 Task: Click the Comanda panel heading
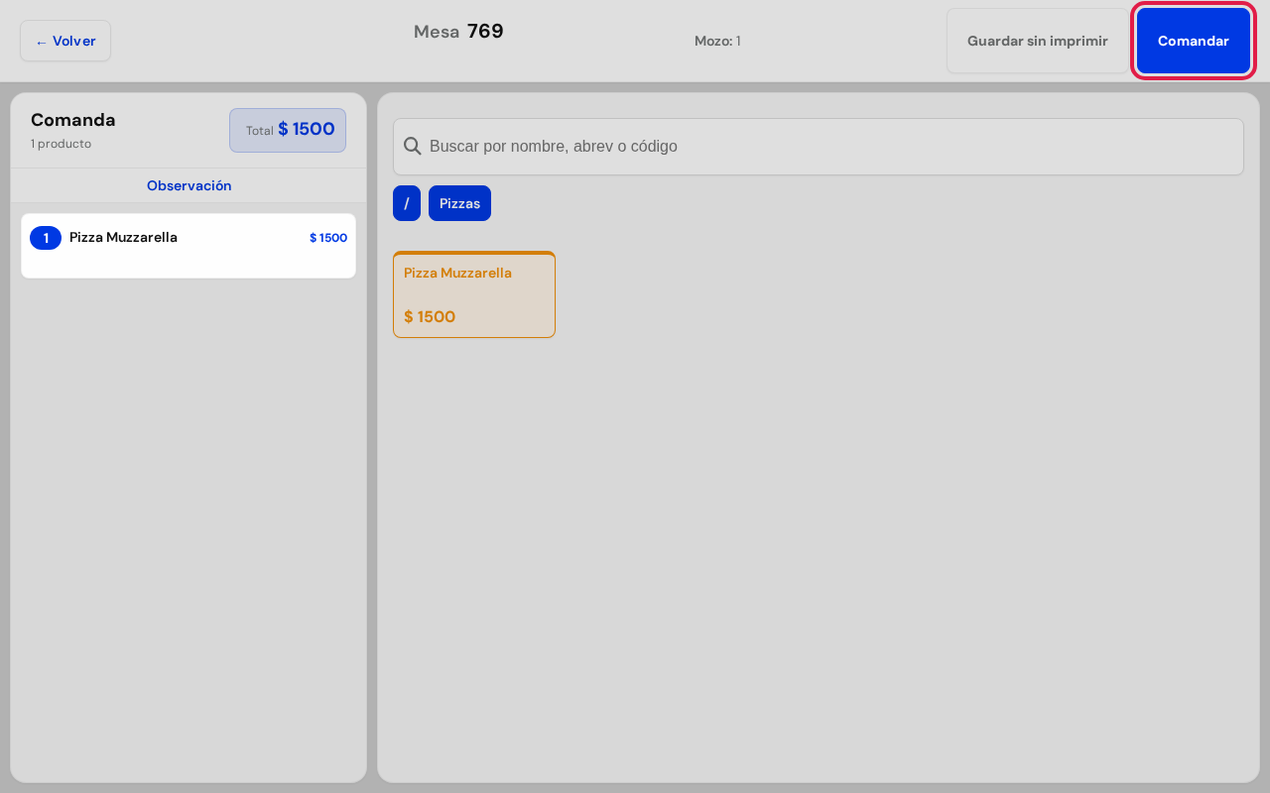pos(73,120)
